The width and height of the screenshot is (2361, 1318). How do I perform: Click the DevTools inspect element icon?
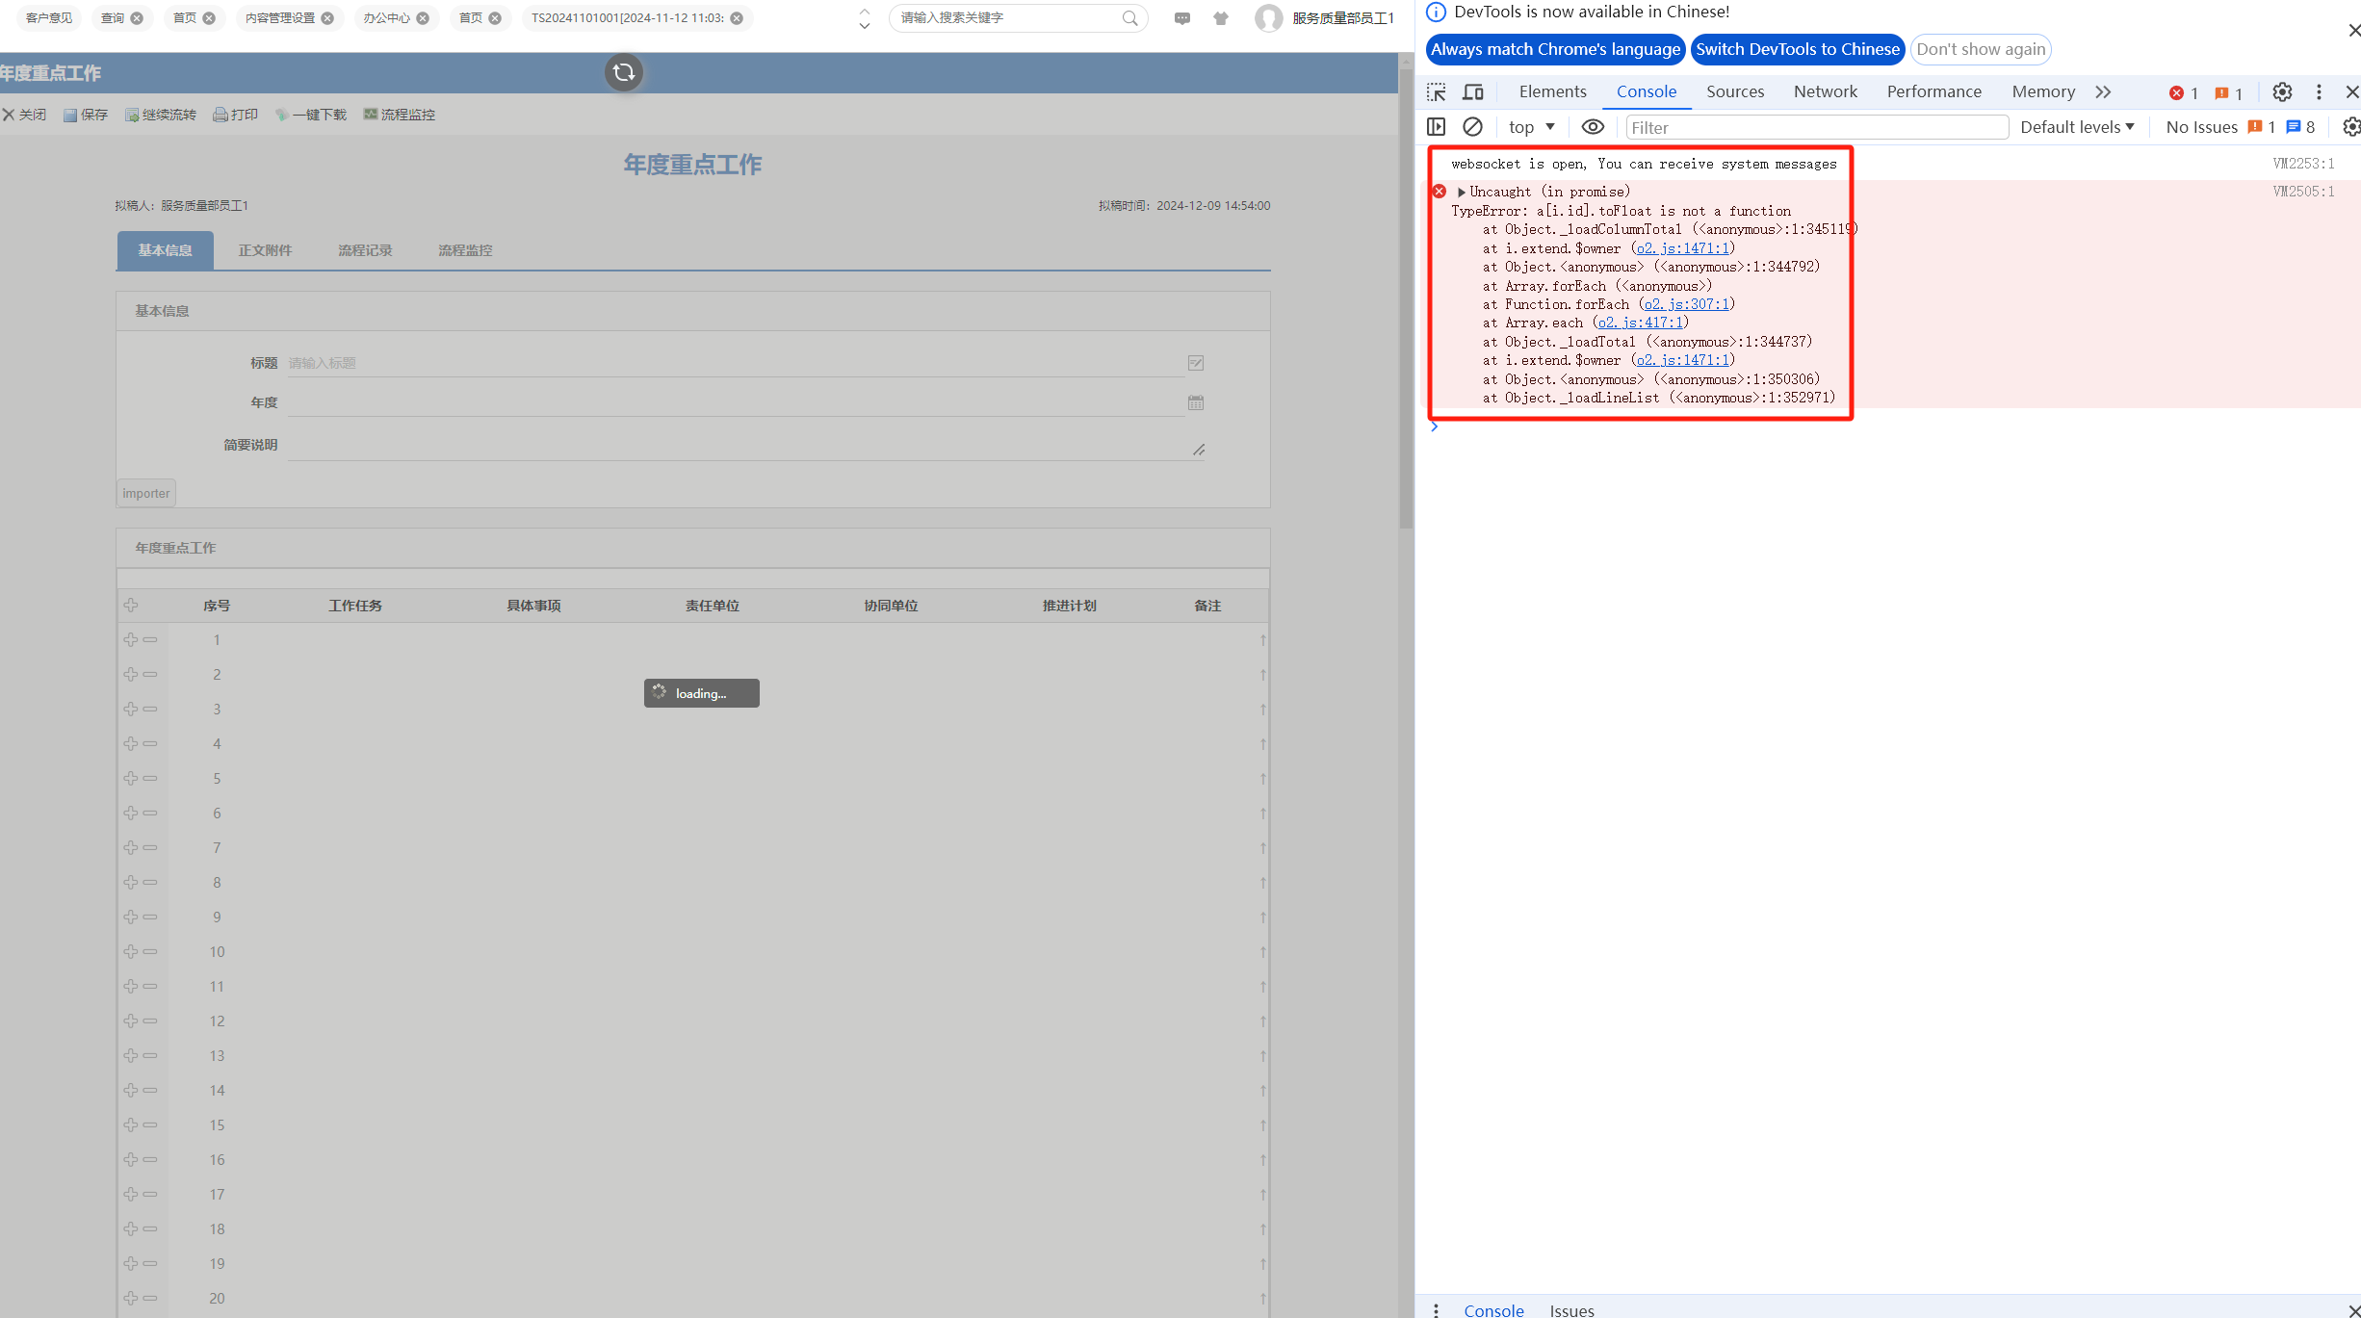[1437, 92]
